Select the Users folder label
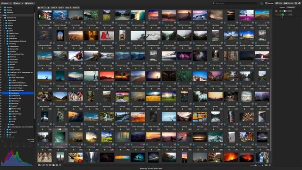This screenshot has height=170, width=302. click(10, 28)
